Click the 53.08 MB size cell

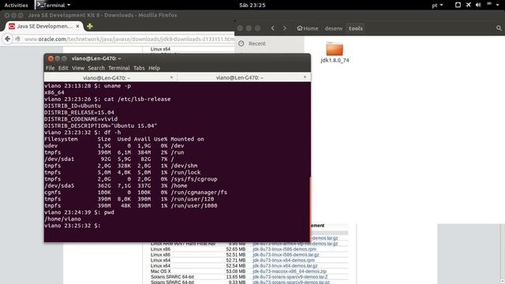tap(236, 271)
